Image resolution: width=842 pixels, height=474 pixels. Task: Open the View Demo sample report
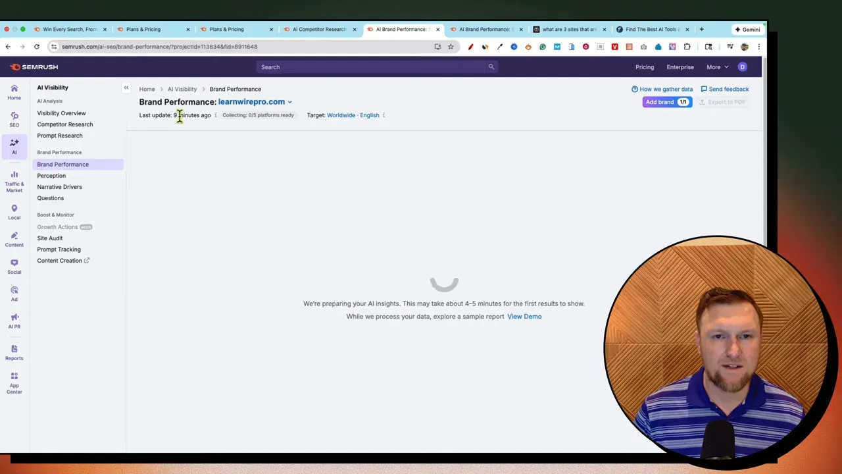[x=524, y=316]
